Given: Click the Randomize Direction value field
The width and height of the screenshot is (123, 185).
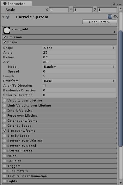Looking at the screenshot, I should coord(79,90).
